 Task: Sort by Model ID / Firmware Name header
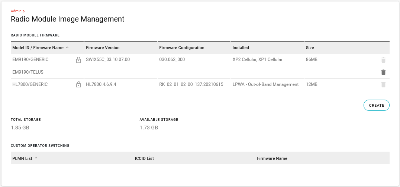pyautogui.click(x=38, y=48)
